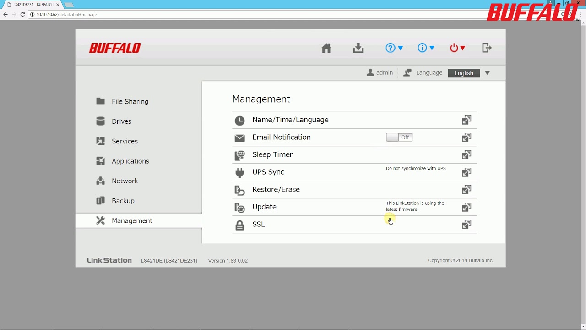This screenshot has width=586, height=330.
Task: Click 'LS421DE (LS421DE231)' model text
Action: pos(169,260)
